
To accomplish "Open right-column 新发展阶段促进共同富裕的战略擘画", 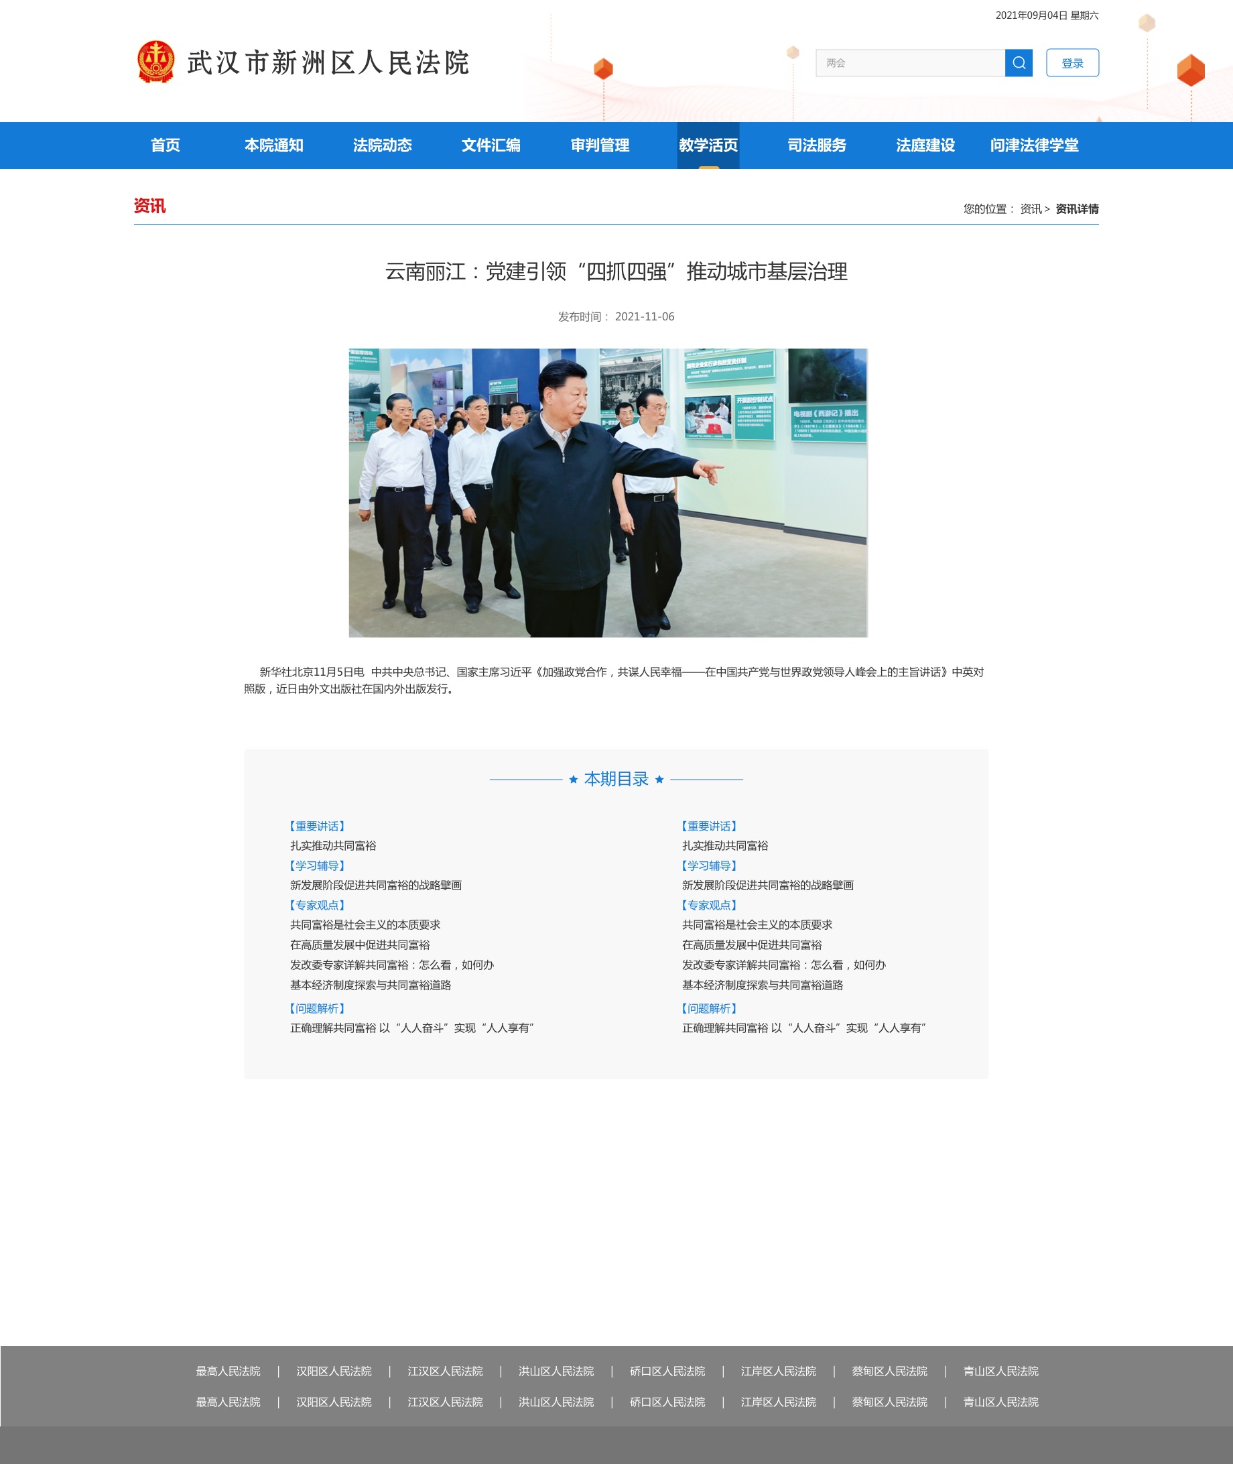I will (x=768, y=885).
